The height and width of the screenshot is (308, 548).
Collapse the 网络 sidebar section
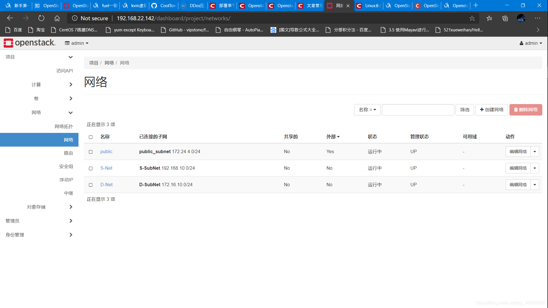[x=39, y=113]
